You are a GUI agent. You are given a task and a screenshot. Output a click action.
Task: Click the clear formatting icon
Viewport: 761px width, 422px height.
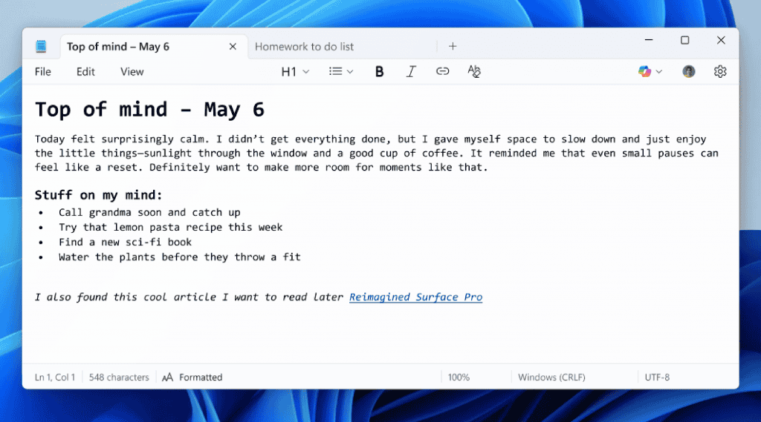(474, 71)
